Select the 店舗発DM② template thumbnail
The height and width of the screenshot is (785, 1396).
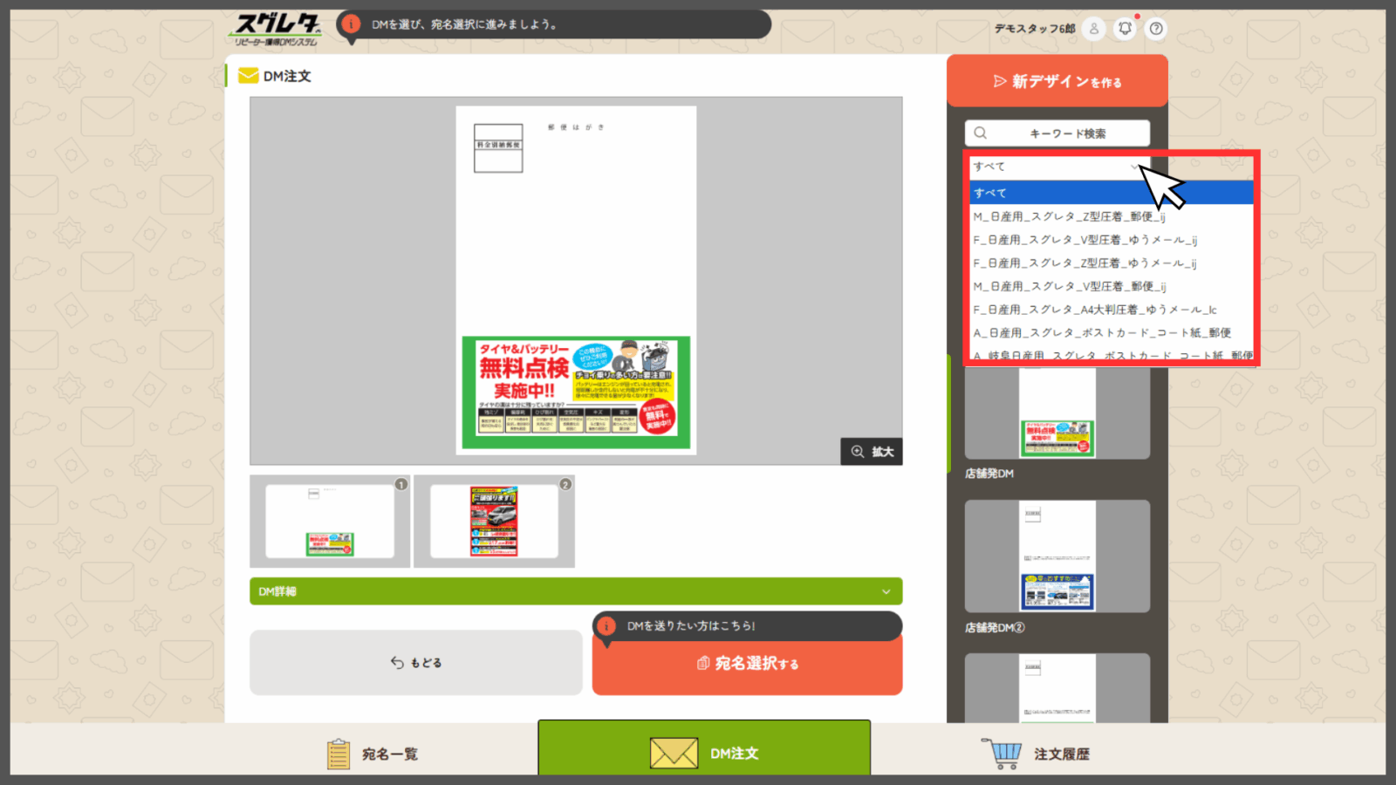pyautogui.click(x=1057, y=556)
